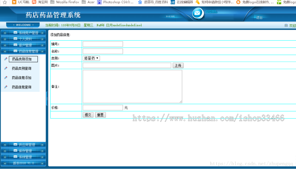Viewport: 296px width, 169px height.
Task: Open the 如何申请微信小程序 bookmark
Action: pos(214,2)
